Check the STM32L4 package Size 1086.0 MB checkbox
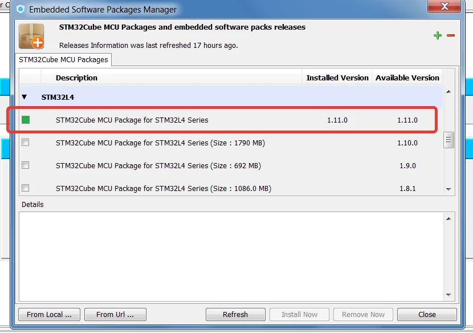 (x=25, y=188)
